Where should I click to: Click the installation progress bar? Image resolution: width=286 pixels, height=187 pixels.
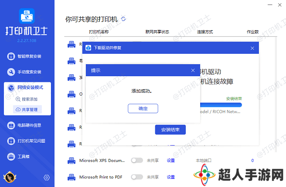221,105
